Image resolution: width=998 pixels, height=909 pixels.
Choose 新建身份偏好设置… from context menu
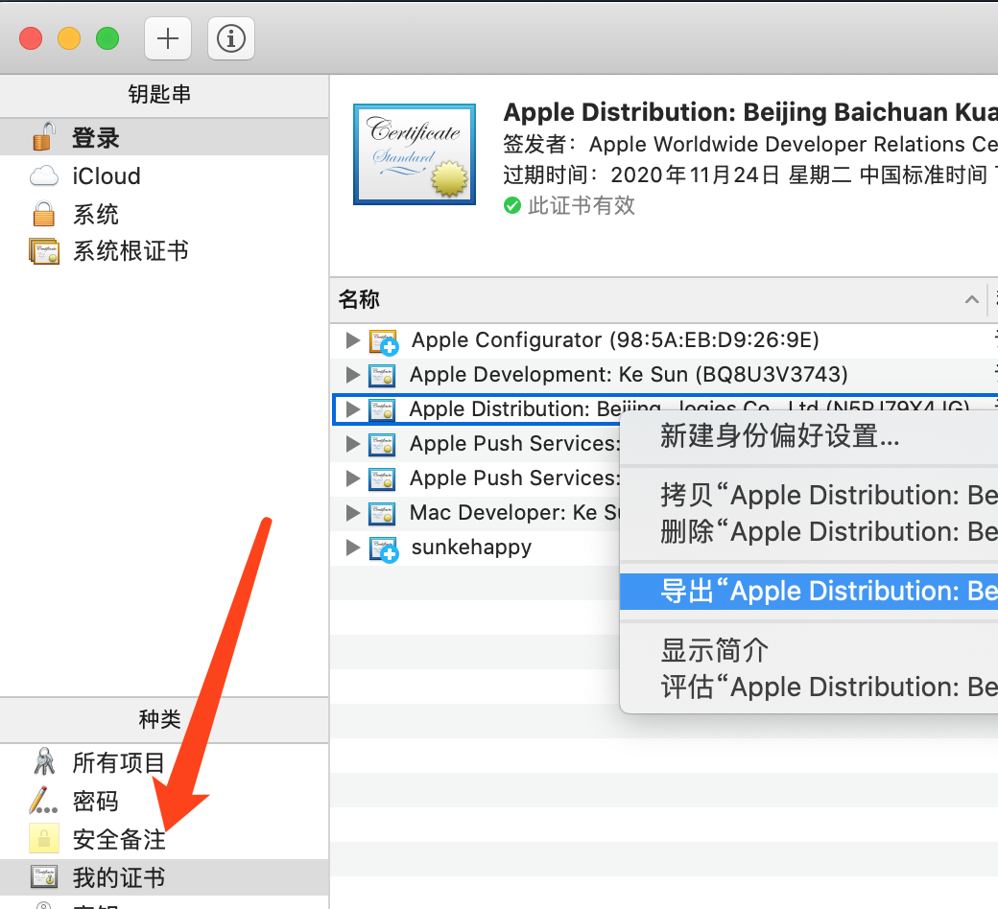point(809,436)
